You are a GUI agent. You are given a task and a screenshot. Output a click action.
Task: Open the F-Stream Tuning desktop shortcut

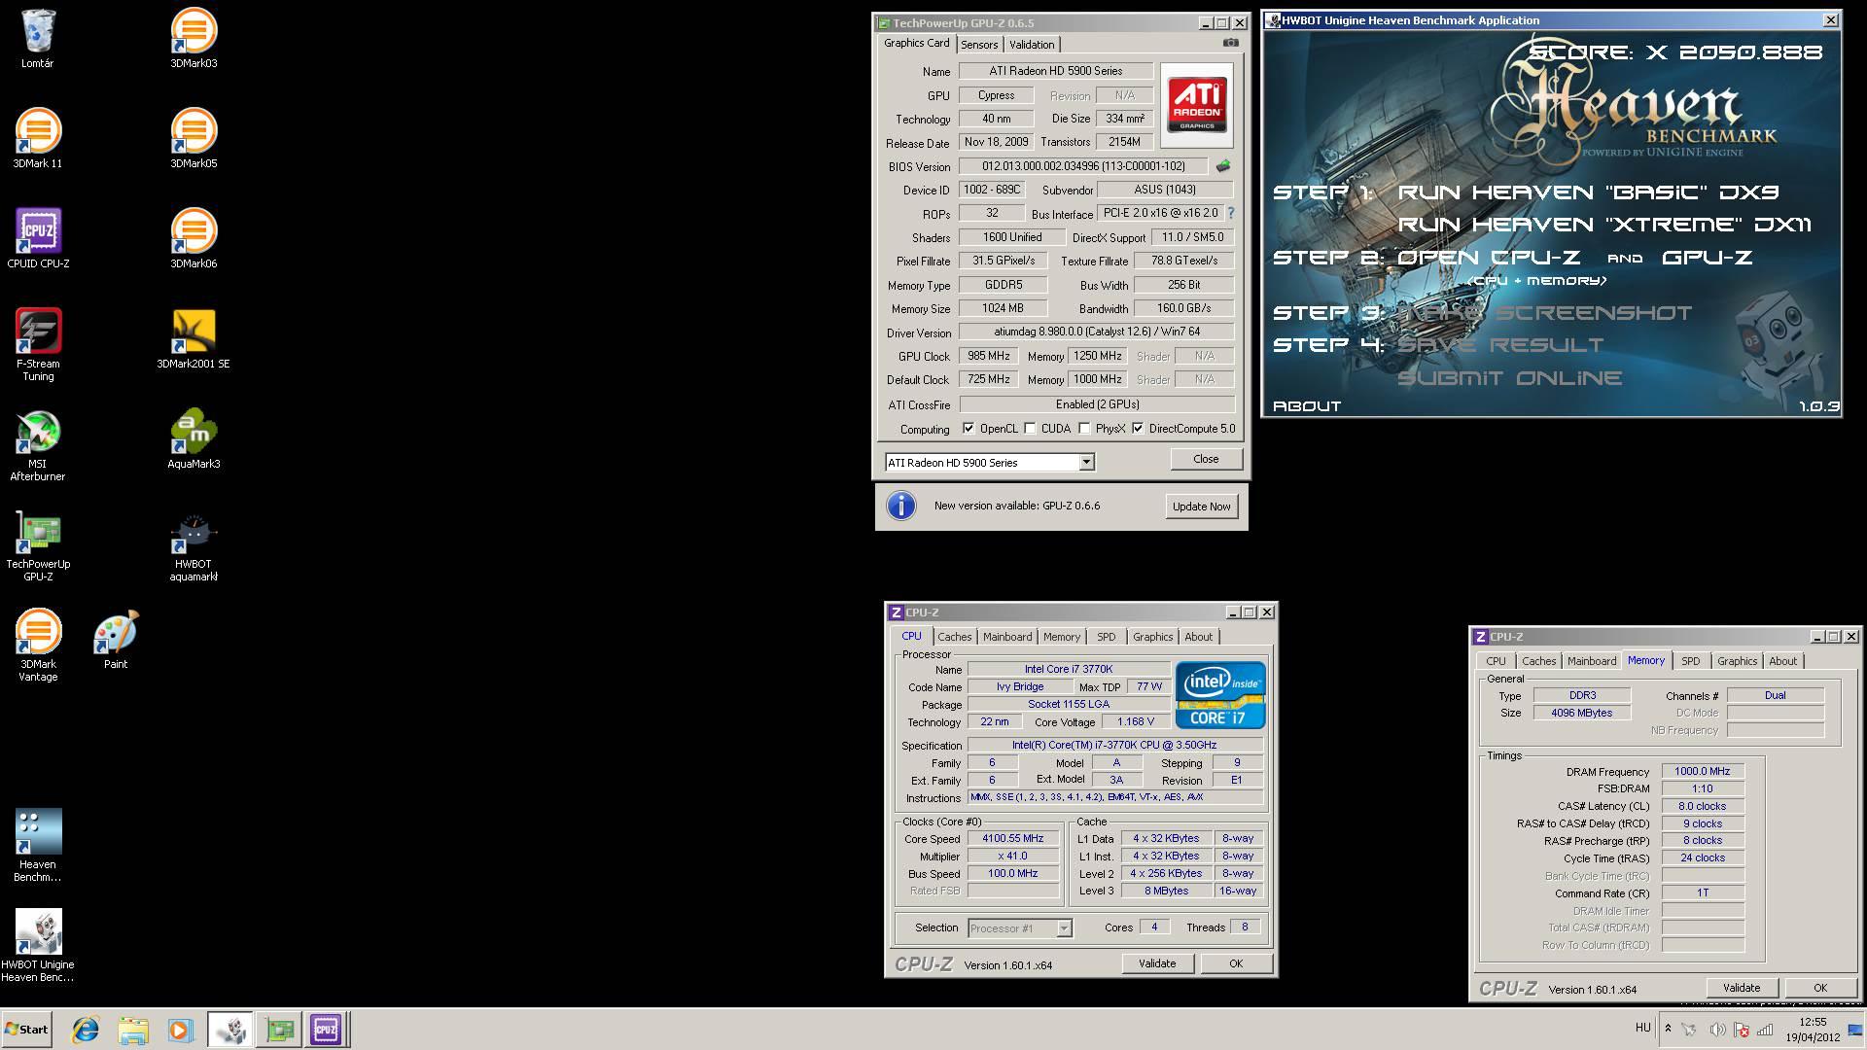pos(38,345)
